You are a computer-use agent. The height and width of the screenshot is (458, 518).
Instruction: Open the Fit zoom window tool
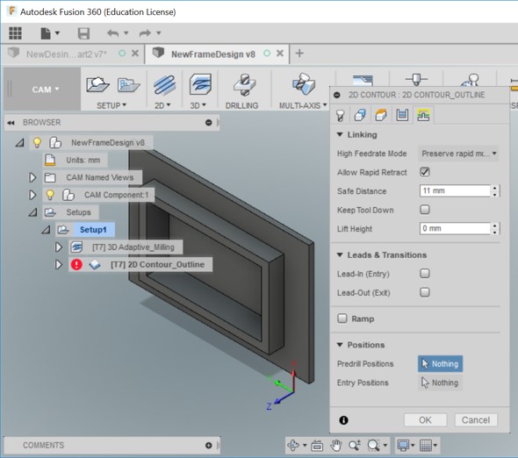pos(373,446)
